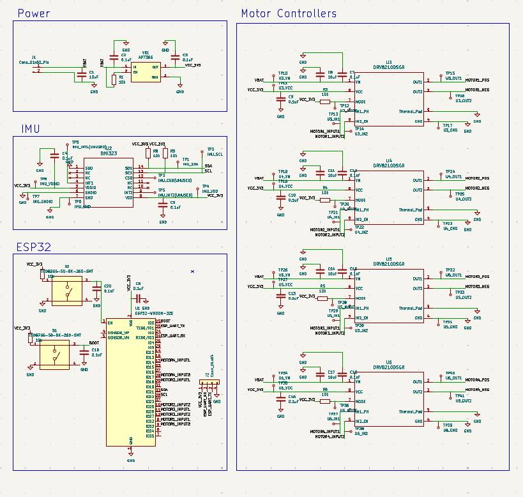Screen dimensions: 523x497
Task: Select the U5 DRV8210DSGR motor driver symbol
Action: click(389, 296)
